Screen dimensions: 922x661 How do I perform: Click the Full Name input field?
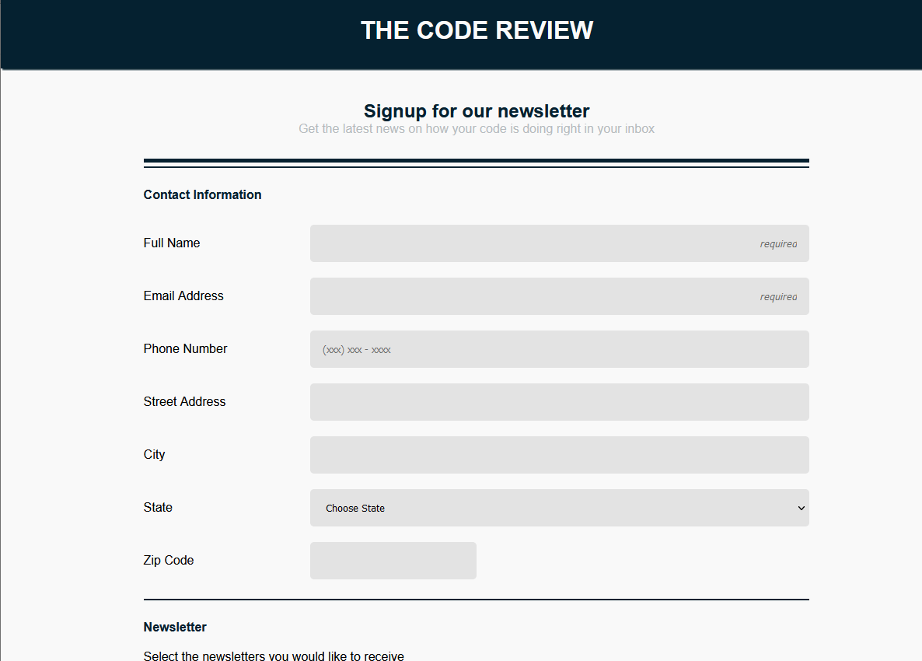[x=559, y=243]
